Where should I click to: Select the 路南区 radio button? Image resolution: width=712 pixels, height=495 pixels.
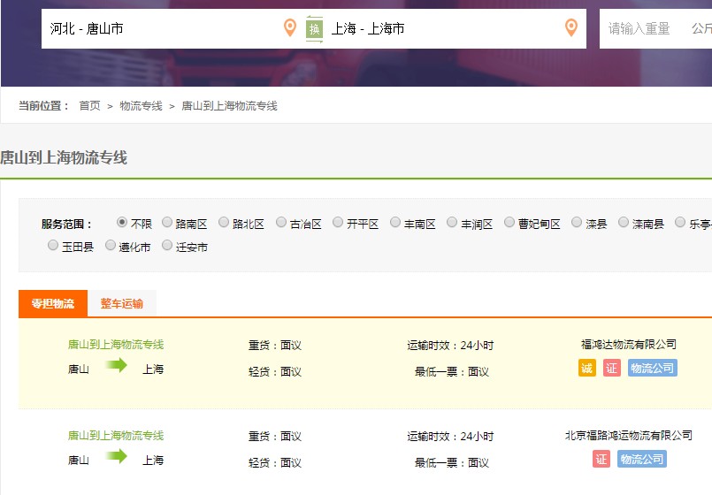tap(167, 222)
